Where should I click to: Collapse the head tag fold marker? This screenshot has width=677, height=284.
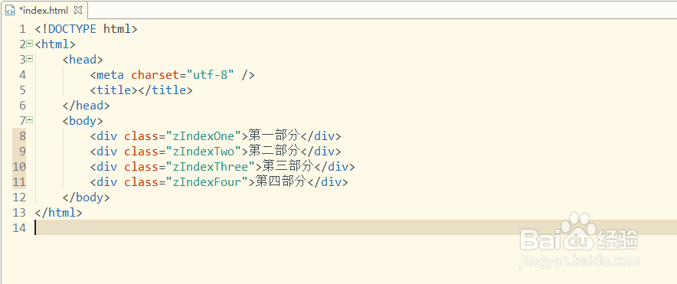(x=29, y=59)
